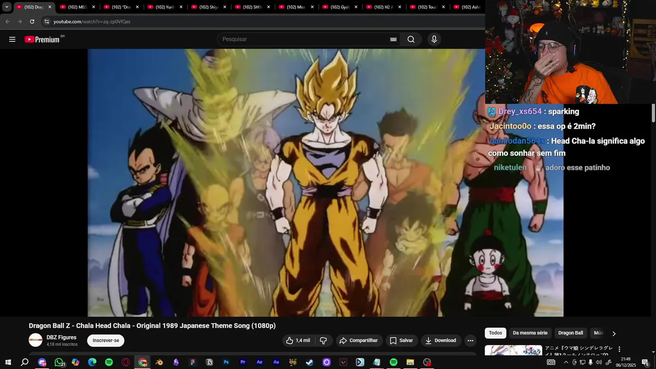Close the '(102) Gyak' tab
656x369 pixels.
tap(356, 7)
